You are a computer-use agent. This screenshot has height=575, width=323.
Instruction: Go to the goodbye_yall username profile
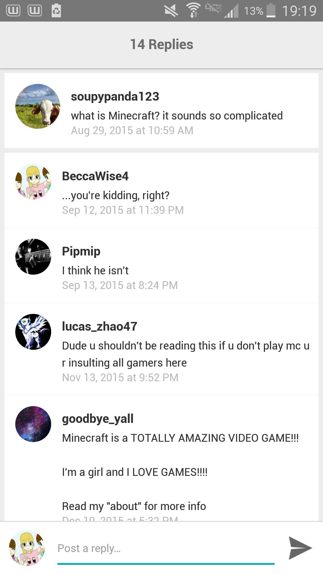[x=98, y=419]
